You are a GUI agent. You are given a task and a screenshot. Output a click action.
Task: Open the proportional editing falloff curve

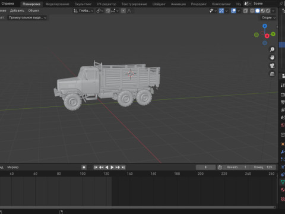[129, 11]
